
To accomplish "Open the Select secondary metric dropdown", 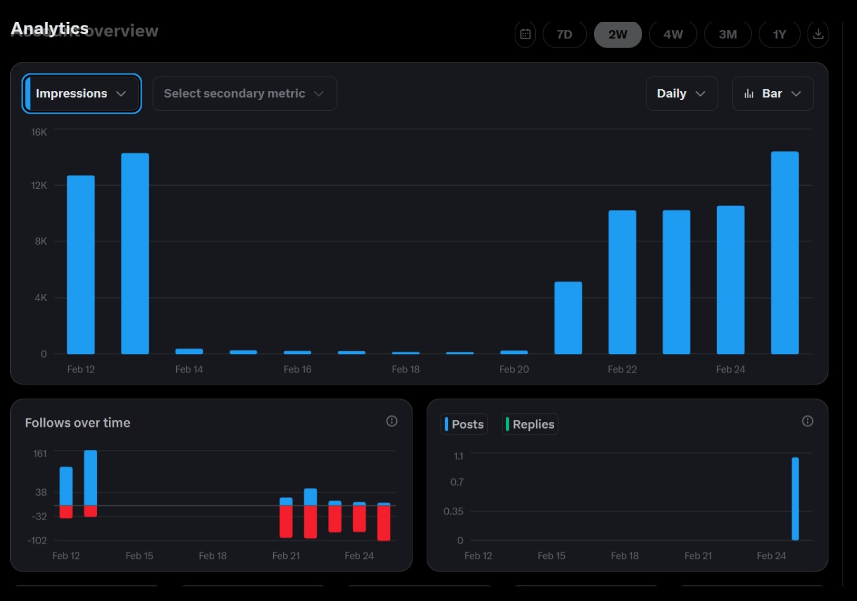I will (x=244, y=93).
